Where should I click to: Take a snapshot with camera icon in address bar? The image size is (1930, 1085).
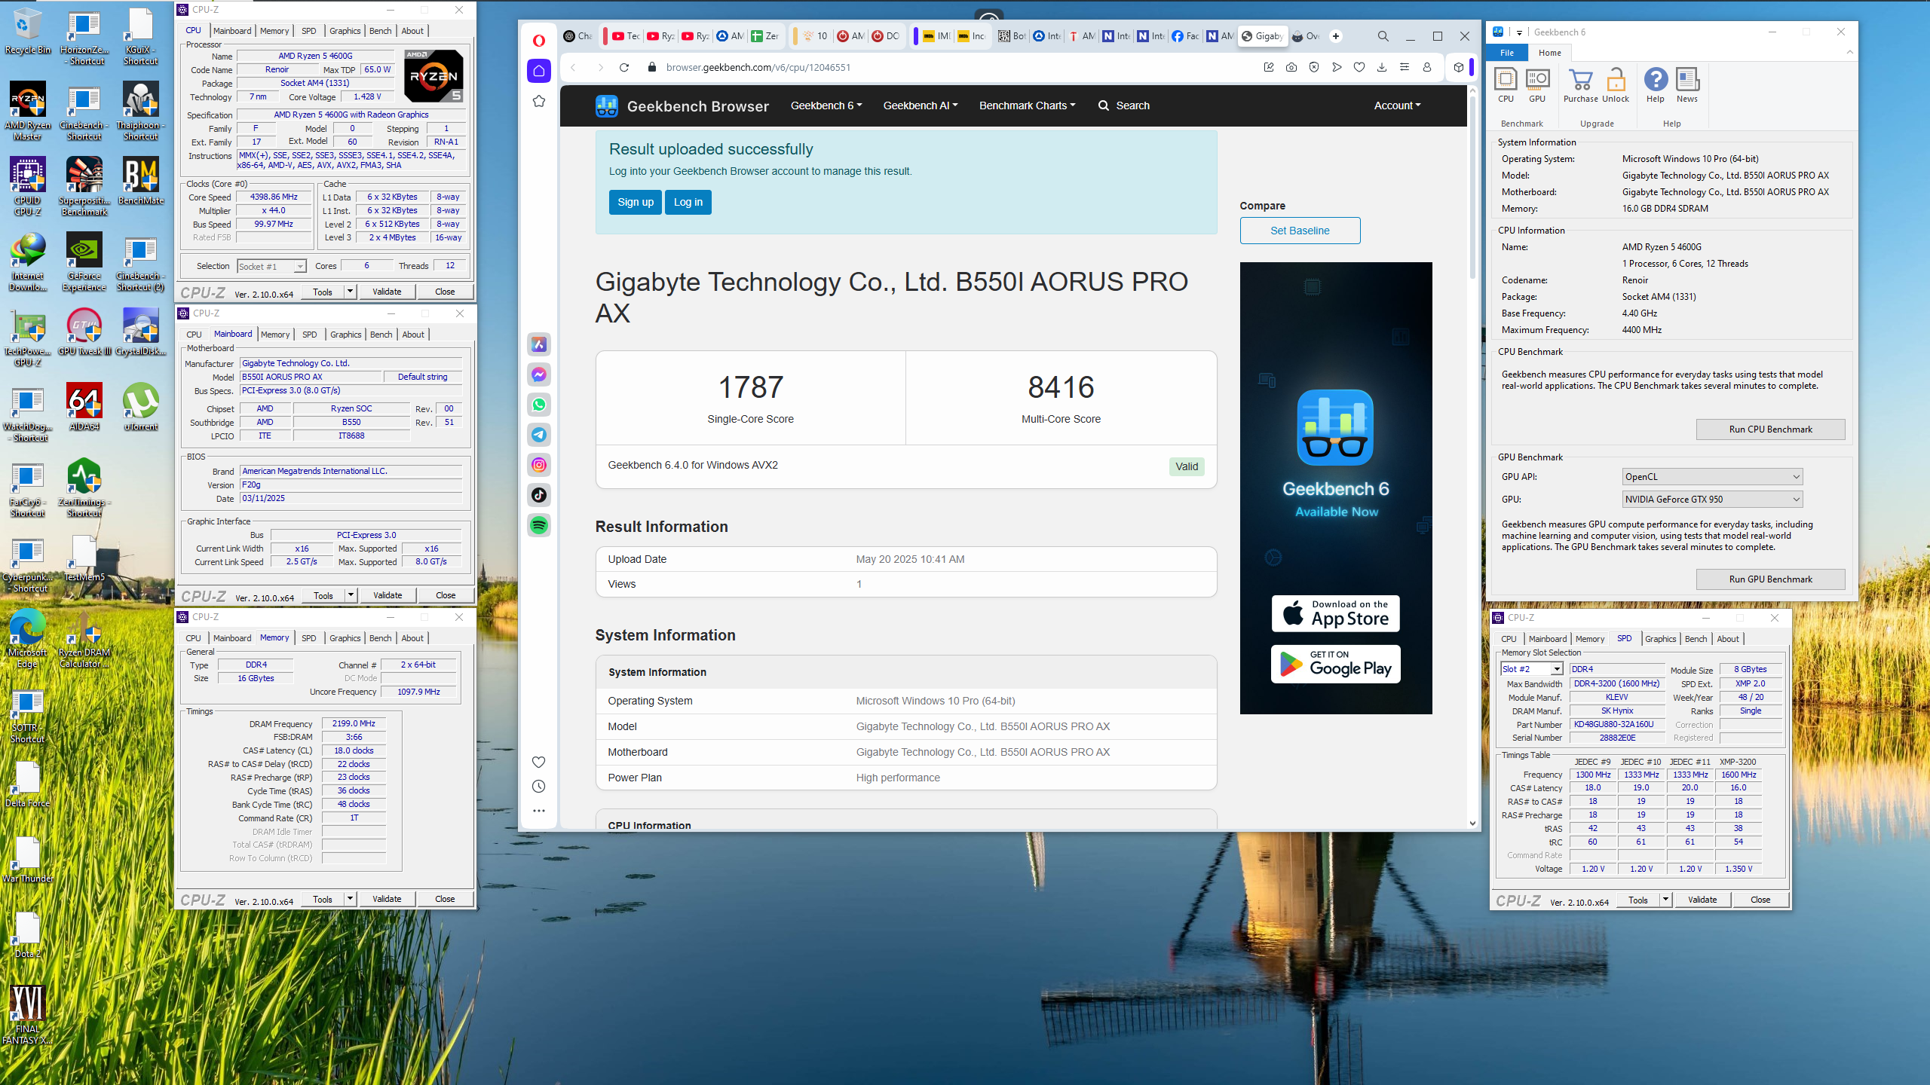tap(1291, 67)
